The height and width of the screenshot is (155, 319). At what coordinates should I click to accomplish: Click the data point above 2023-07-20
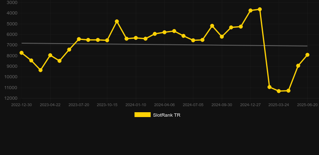pos(79,39)
